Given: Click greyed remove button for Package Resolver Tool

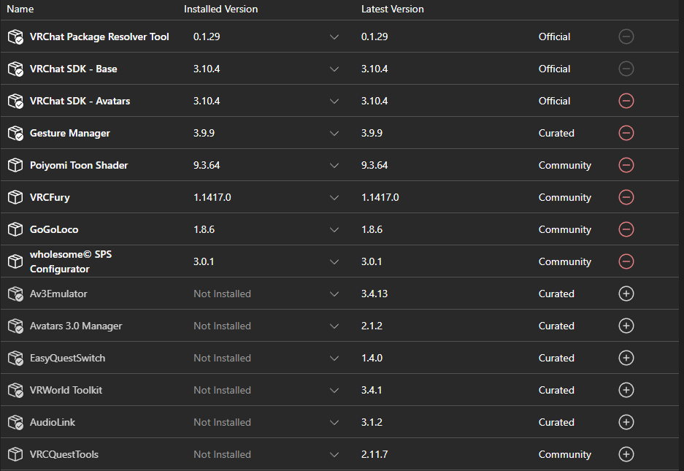Looking at the screenshot, I should [626, 37].
